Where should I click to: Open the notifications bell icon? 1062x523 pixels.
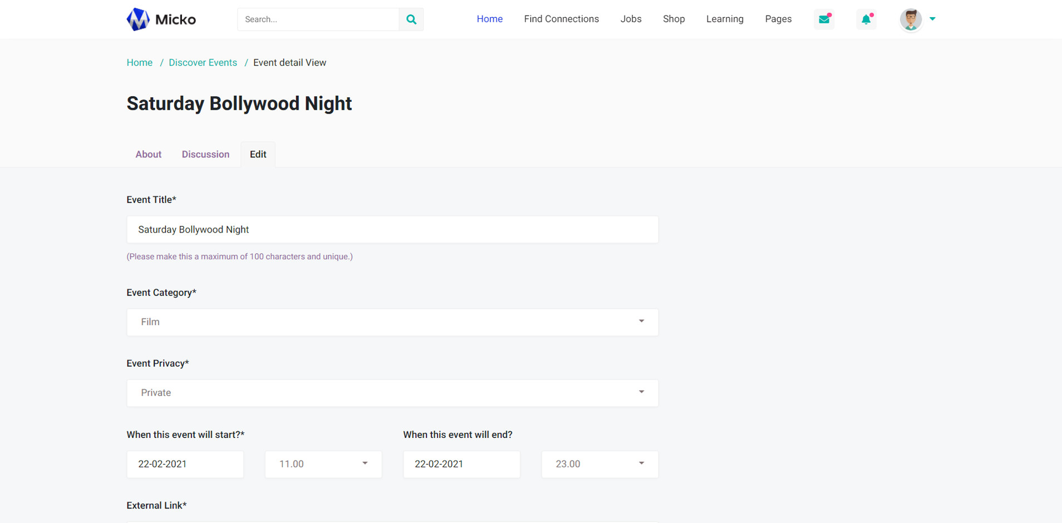[x=866, y=19]
